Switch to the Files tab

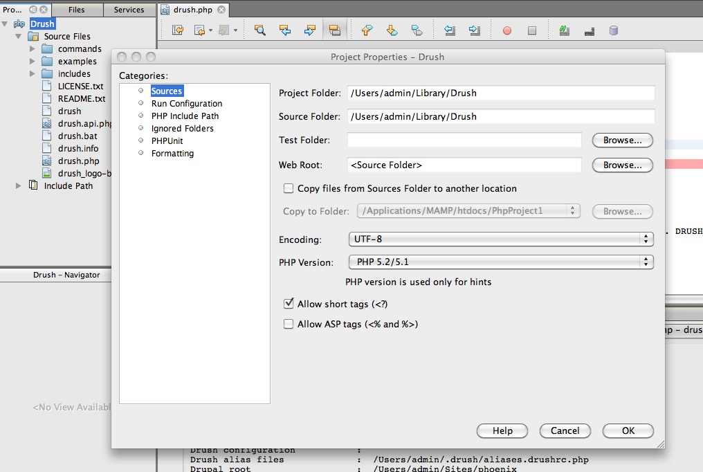tap(77, 10)
